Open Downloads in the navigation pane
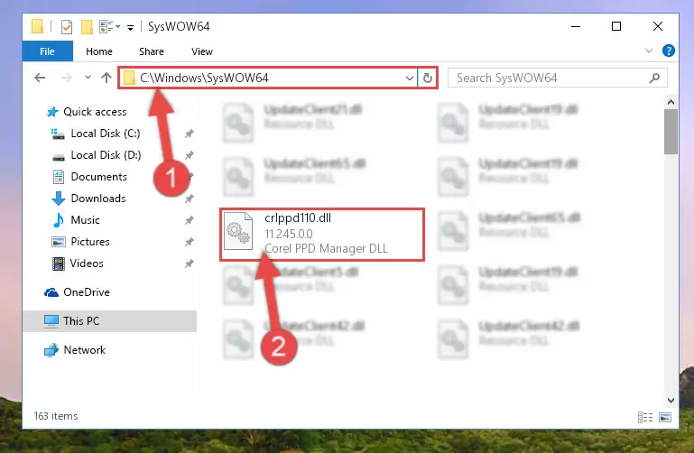The height and width of the screenshot is (453, 694). [98, 199]
